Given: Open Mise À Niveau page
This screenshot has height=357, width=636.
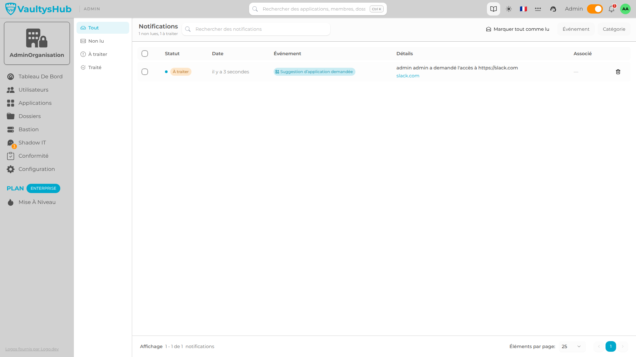Looking at the screenshot, I should coord(37,202).
